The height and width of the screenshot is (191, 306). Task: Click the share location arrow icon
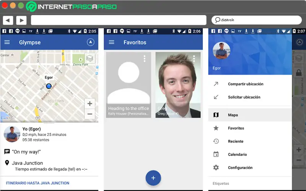click(x=216, y=84)
